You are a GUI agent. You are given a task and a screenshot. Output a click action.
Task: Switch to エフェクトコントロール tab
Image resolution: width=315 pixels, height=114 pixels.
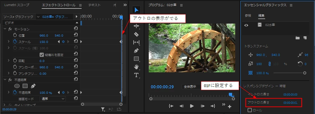(x=59, y=5)
